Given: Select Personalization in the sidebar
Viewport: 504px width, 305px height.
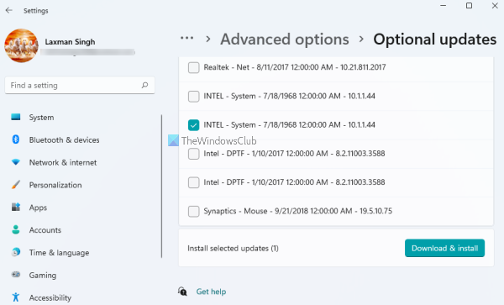Looking at the screenshot, I should coord(55,185).
